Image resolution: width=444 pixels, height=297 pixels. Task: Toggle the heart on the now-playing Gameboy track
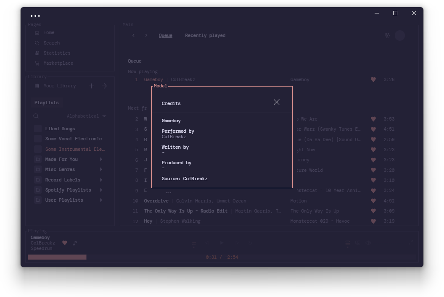373,80
